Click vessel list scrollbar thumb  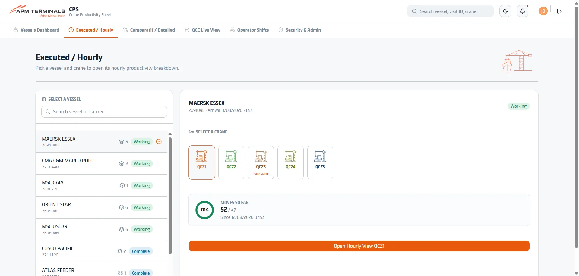[x=170, y=196]
